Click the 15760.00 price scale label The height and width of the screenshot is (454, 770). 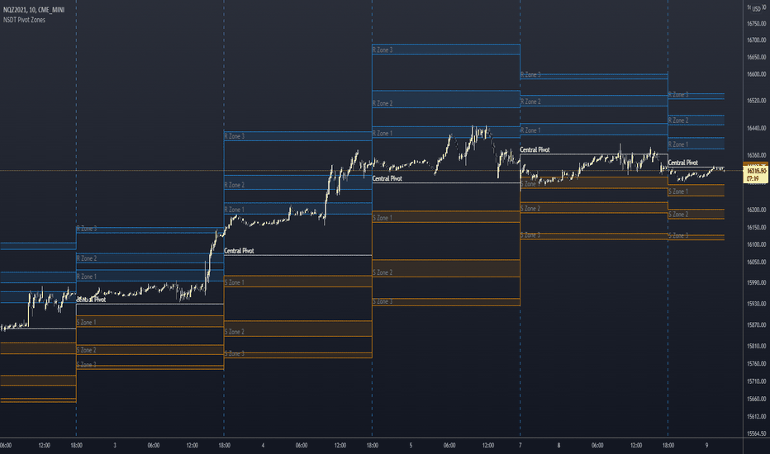[756, 364]
